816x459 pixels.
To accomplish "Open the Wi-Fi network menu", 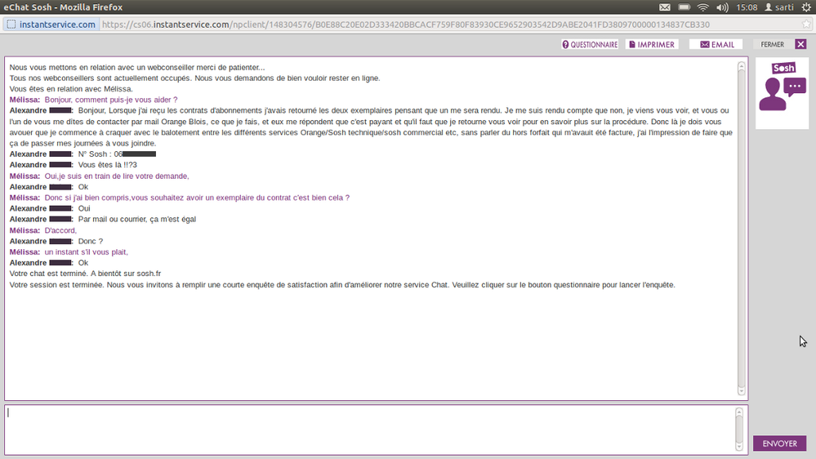I will click(703, 7).
